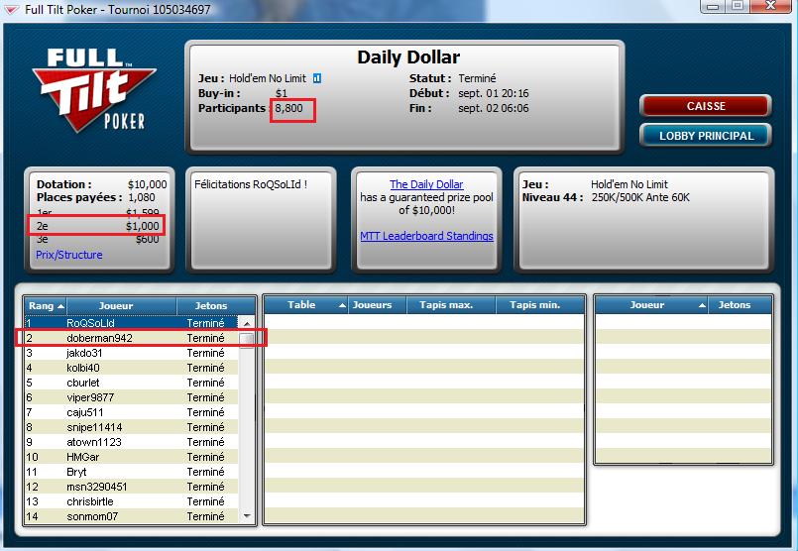Select player row caju511
The height and width of the screenshot is (551, 798).
pos(131,412)
